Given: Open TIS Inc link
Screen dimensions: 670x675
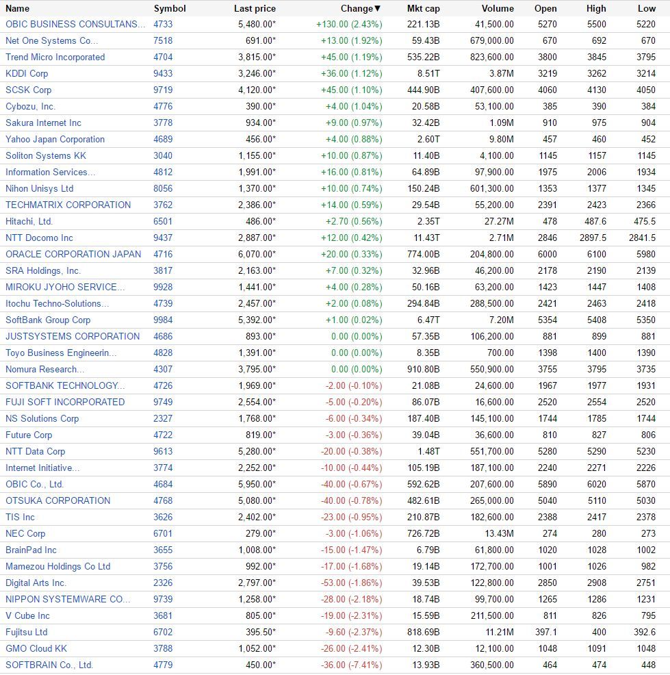Looking at the screenshot, I should click(x=20, y=518).
